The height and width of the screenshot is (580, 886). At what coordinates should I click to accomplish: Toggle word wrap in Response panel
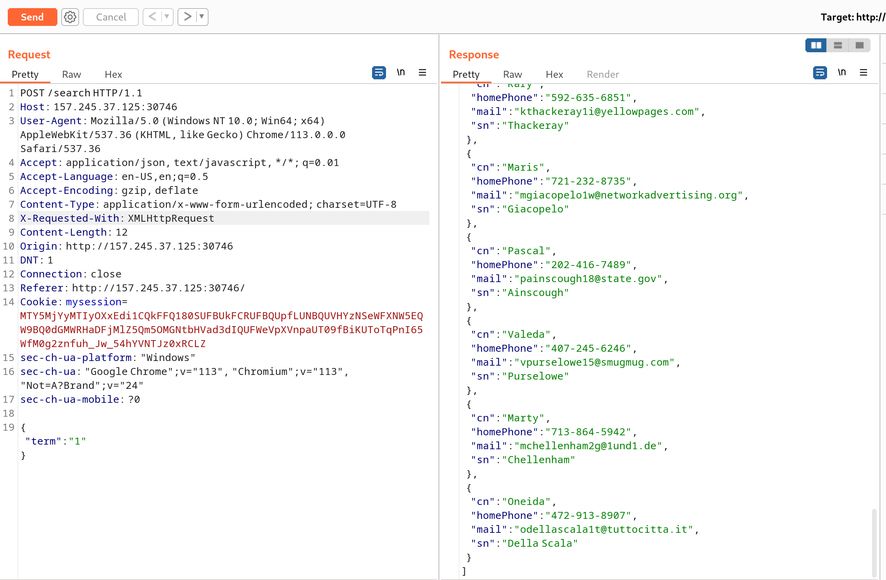820,72
